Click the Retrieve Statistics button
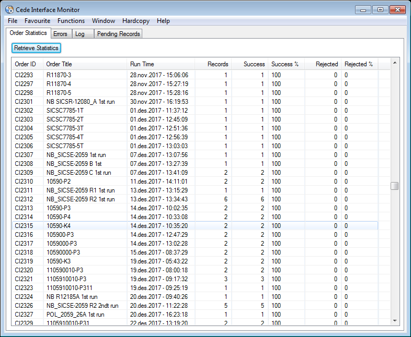411x337 pixels. tap(36, 48)
